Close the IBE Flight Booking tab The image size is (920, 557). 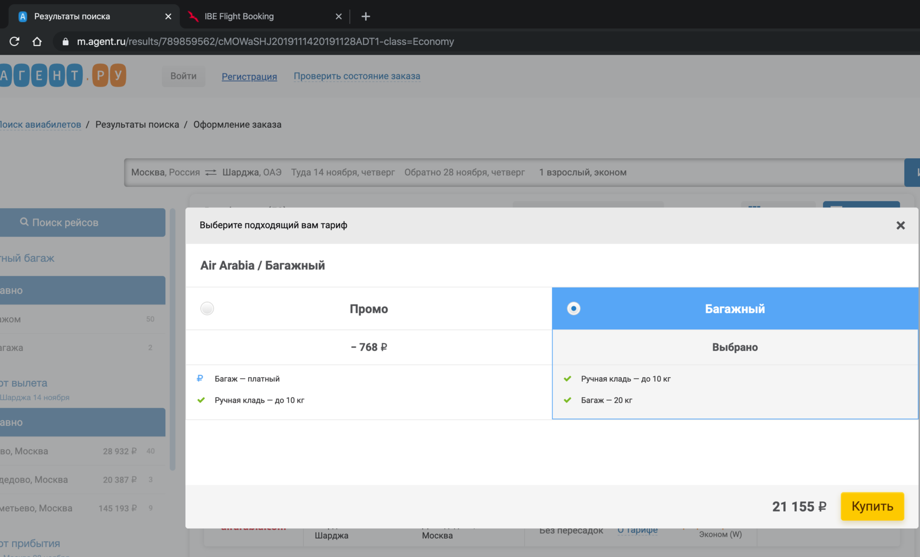pos(338,16)
